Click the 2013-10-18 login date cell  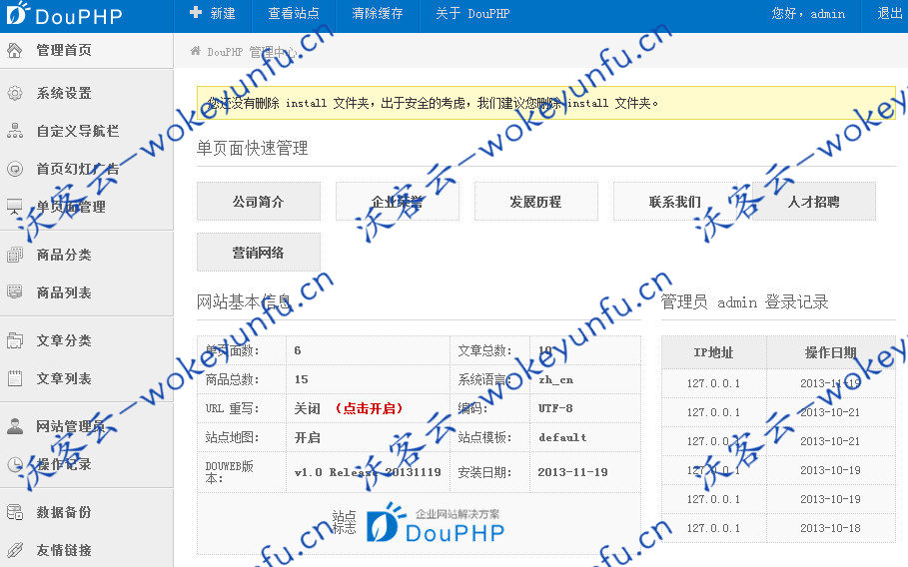[830, 528]
